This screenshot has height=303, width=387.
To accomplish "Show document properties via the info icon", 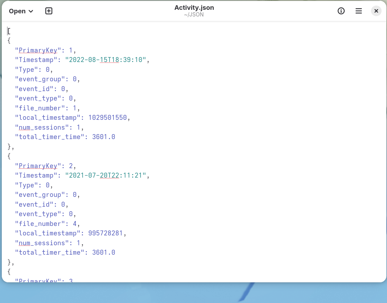I will tap(341, 11).
